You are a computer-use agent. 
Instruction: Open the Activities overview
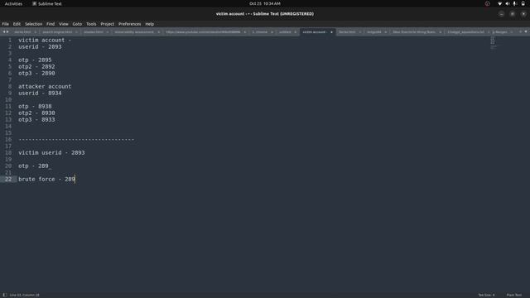coord(13,3)
